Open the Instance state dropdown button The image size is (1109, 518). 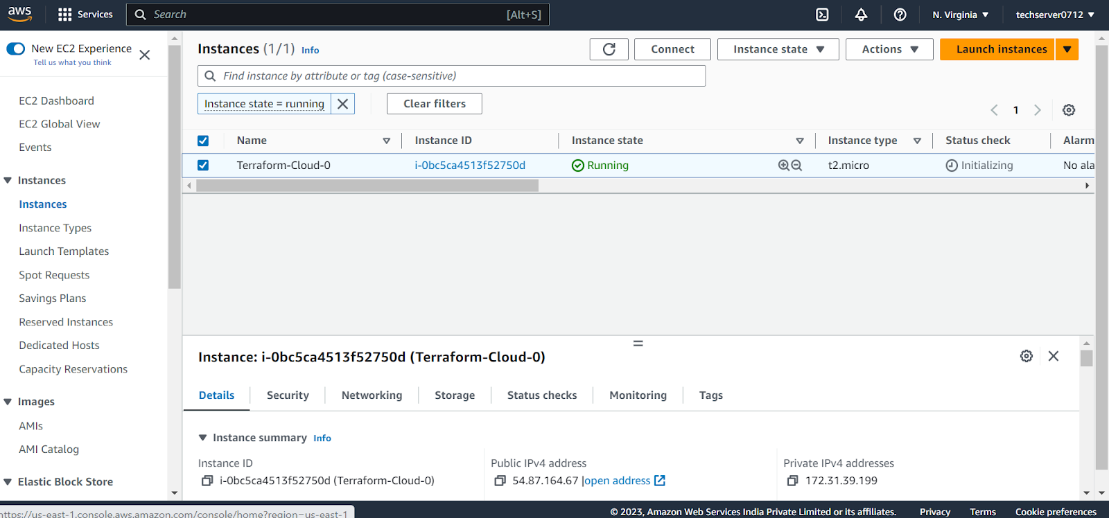tap(778, 49)
